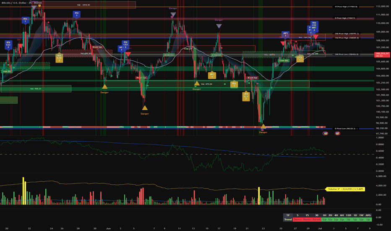Click the 240 Pivot Low level label

pos(347,54)
